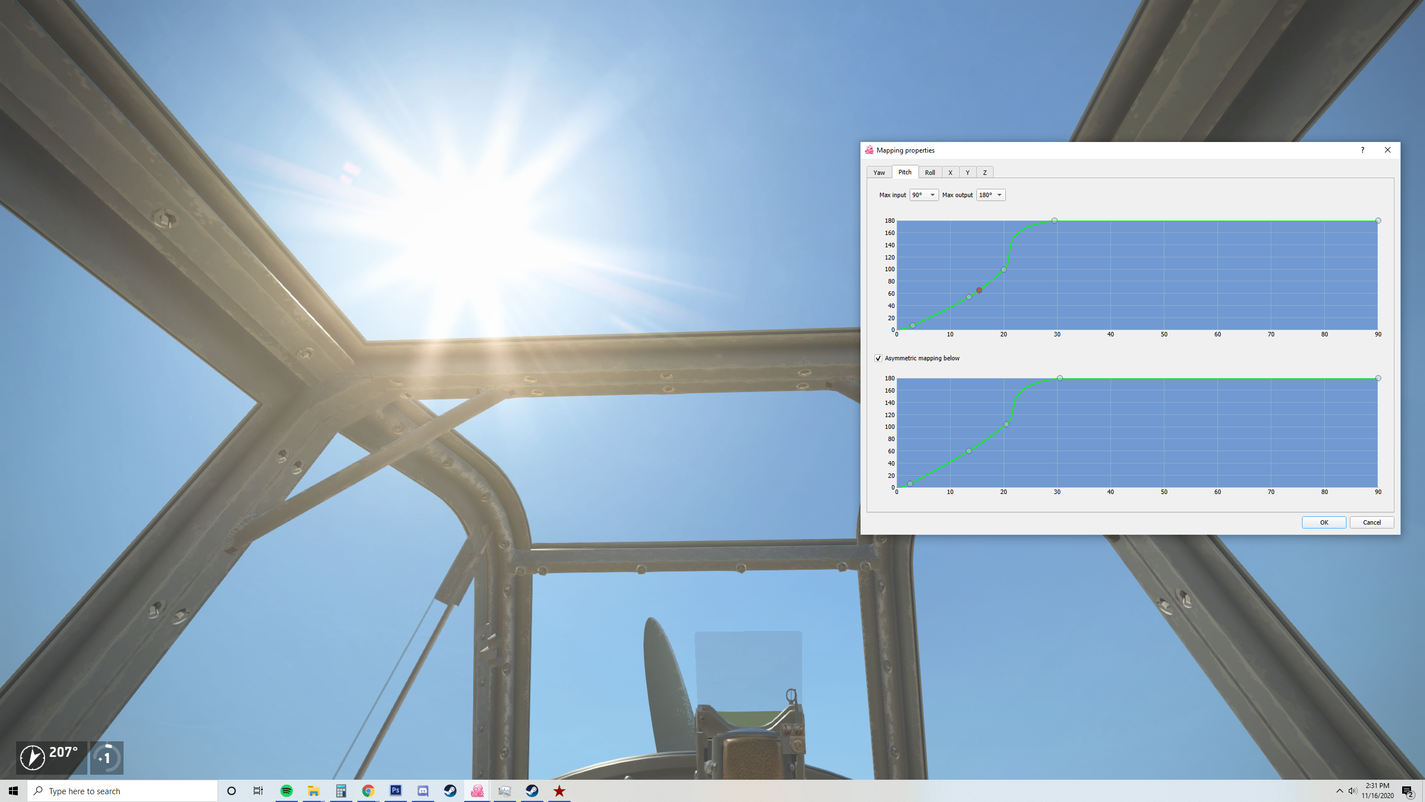Open the notification center icon

click(1408, 791)
